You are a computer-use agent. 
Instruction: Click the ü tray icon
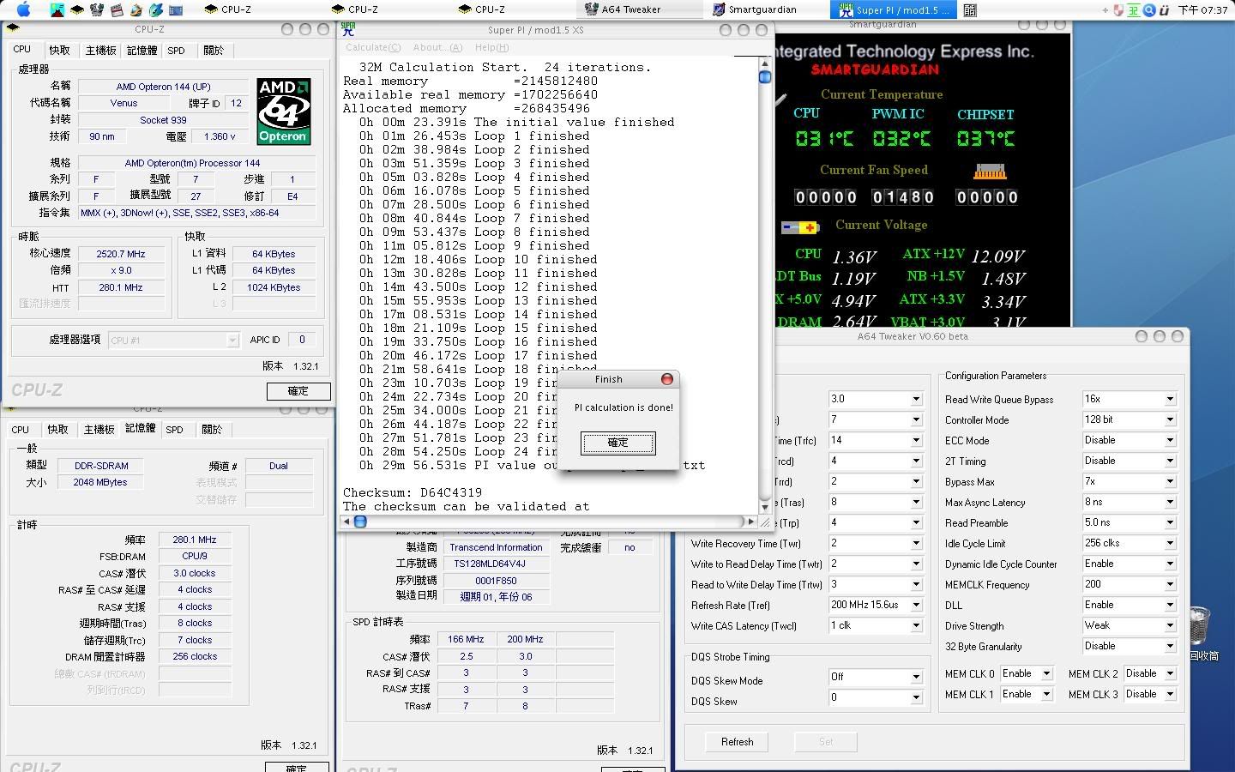(1165, 10)
